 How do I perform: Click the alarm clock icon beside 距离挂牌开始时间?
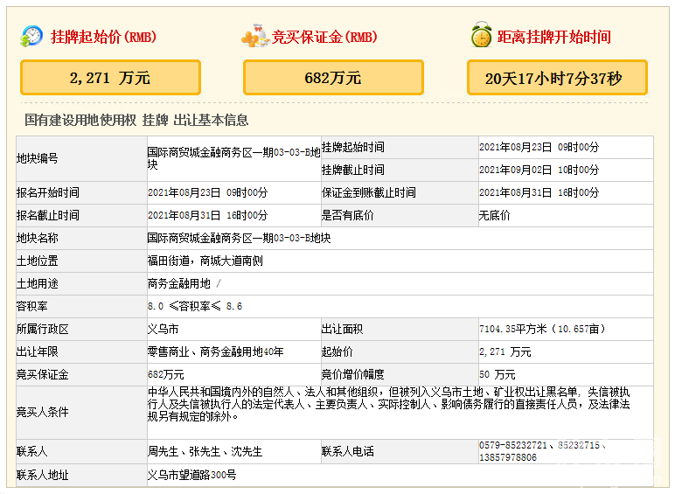click(x=480, y=37)
